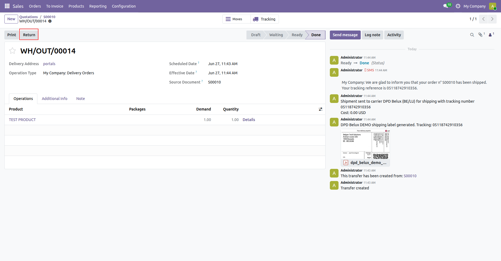This screenshot has width=501, height=261.
Task: Open the Products menu
Action: pyautogui.click(x=76, y=6)
